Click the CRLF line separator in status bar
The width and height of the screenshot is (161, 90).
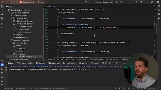coord(134,88)
